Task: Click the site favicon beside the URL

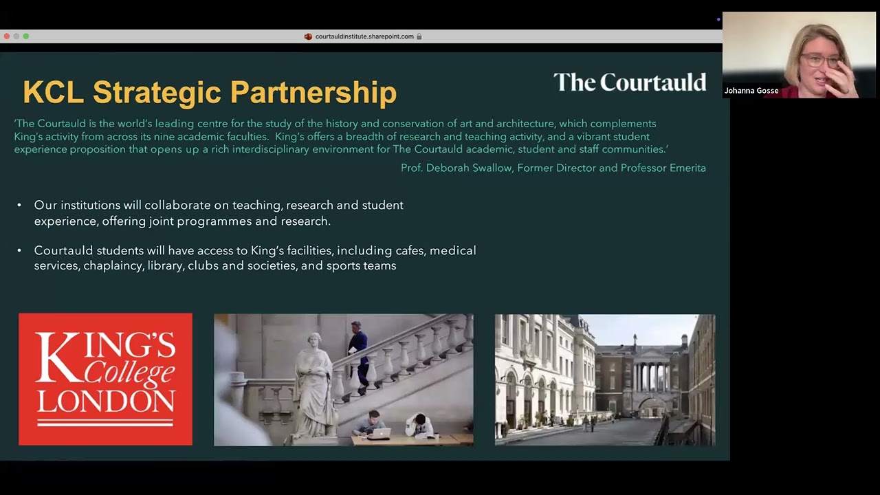Action: (308, 36)
